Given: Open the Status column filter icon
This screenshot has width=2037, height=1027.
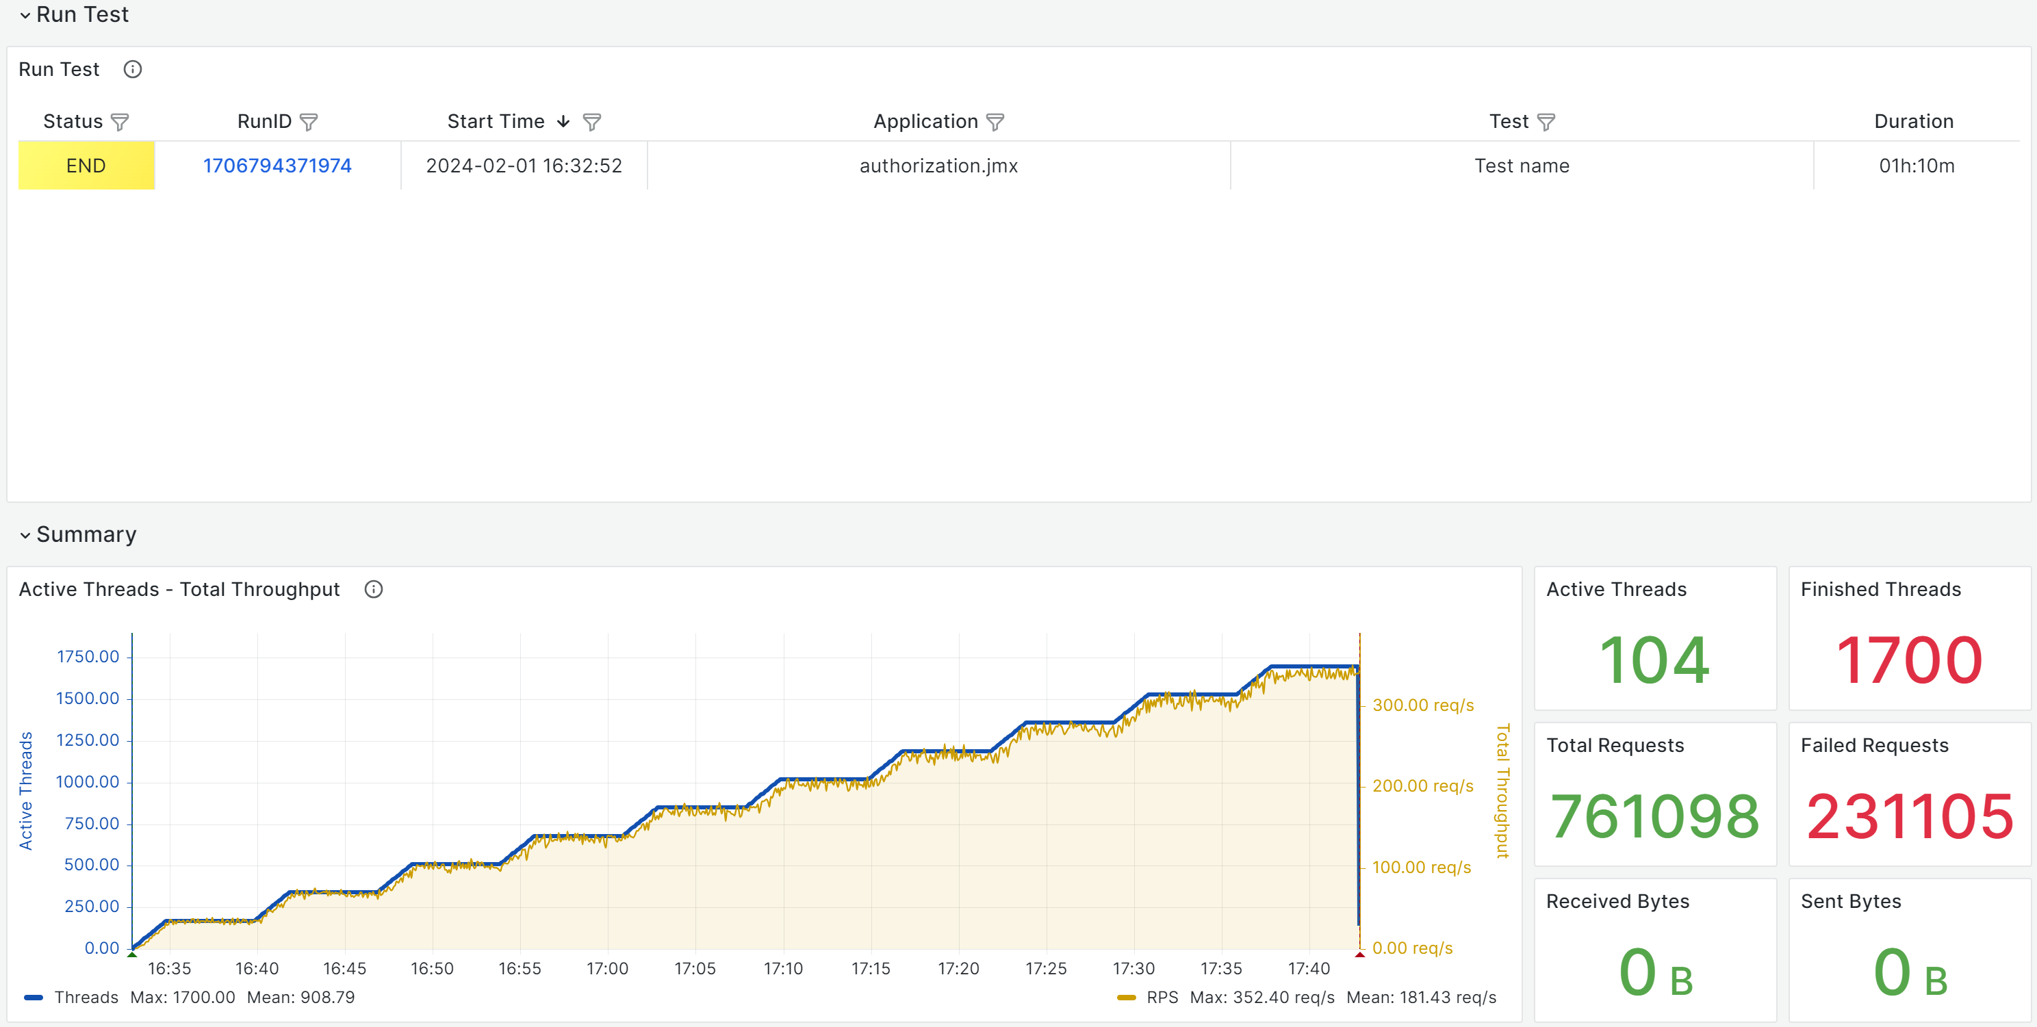Looking at the screenshot, I should point(119,122).
